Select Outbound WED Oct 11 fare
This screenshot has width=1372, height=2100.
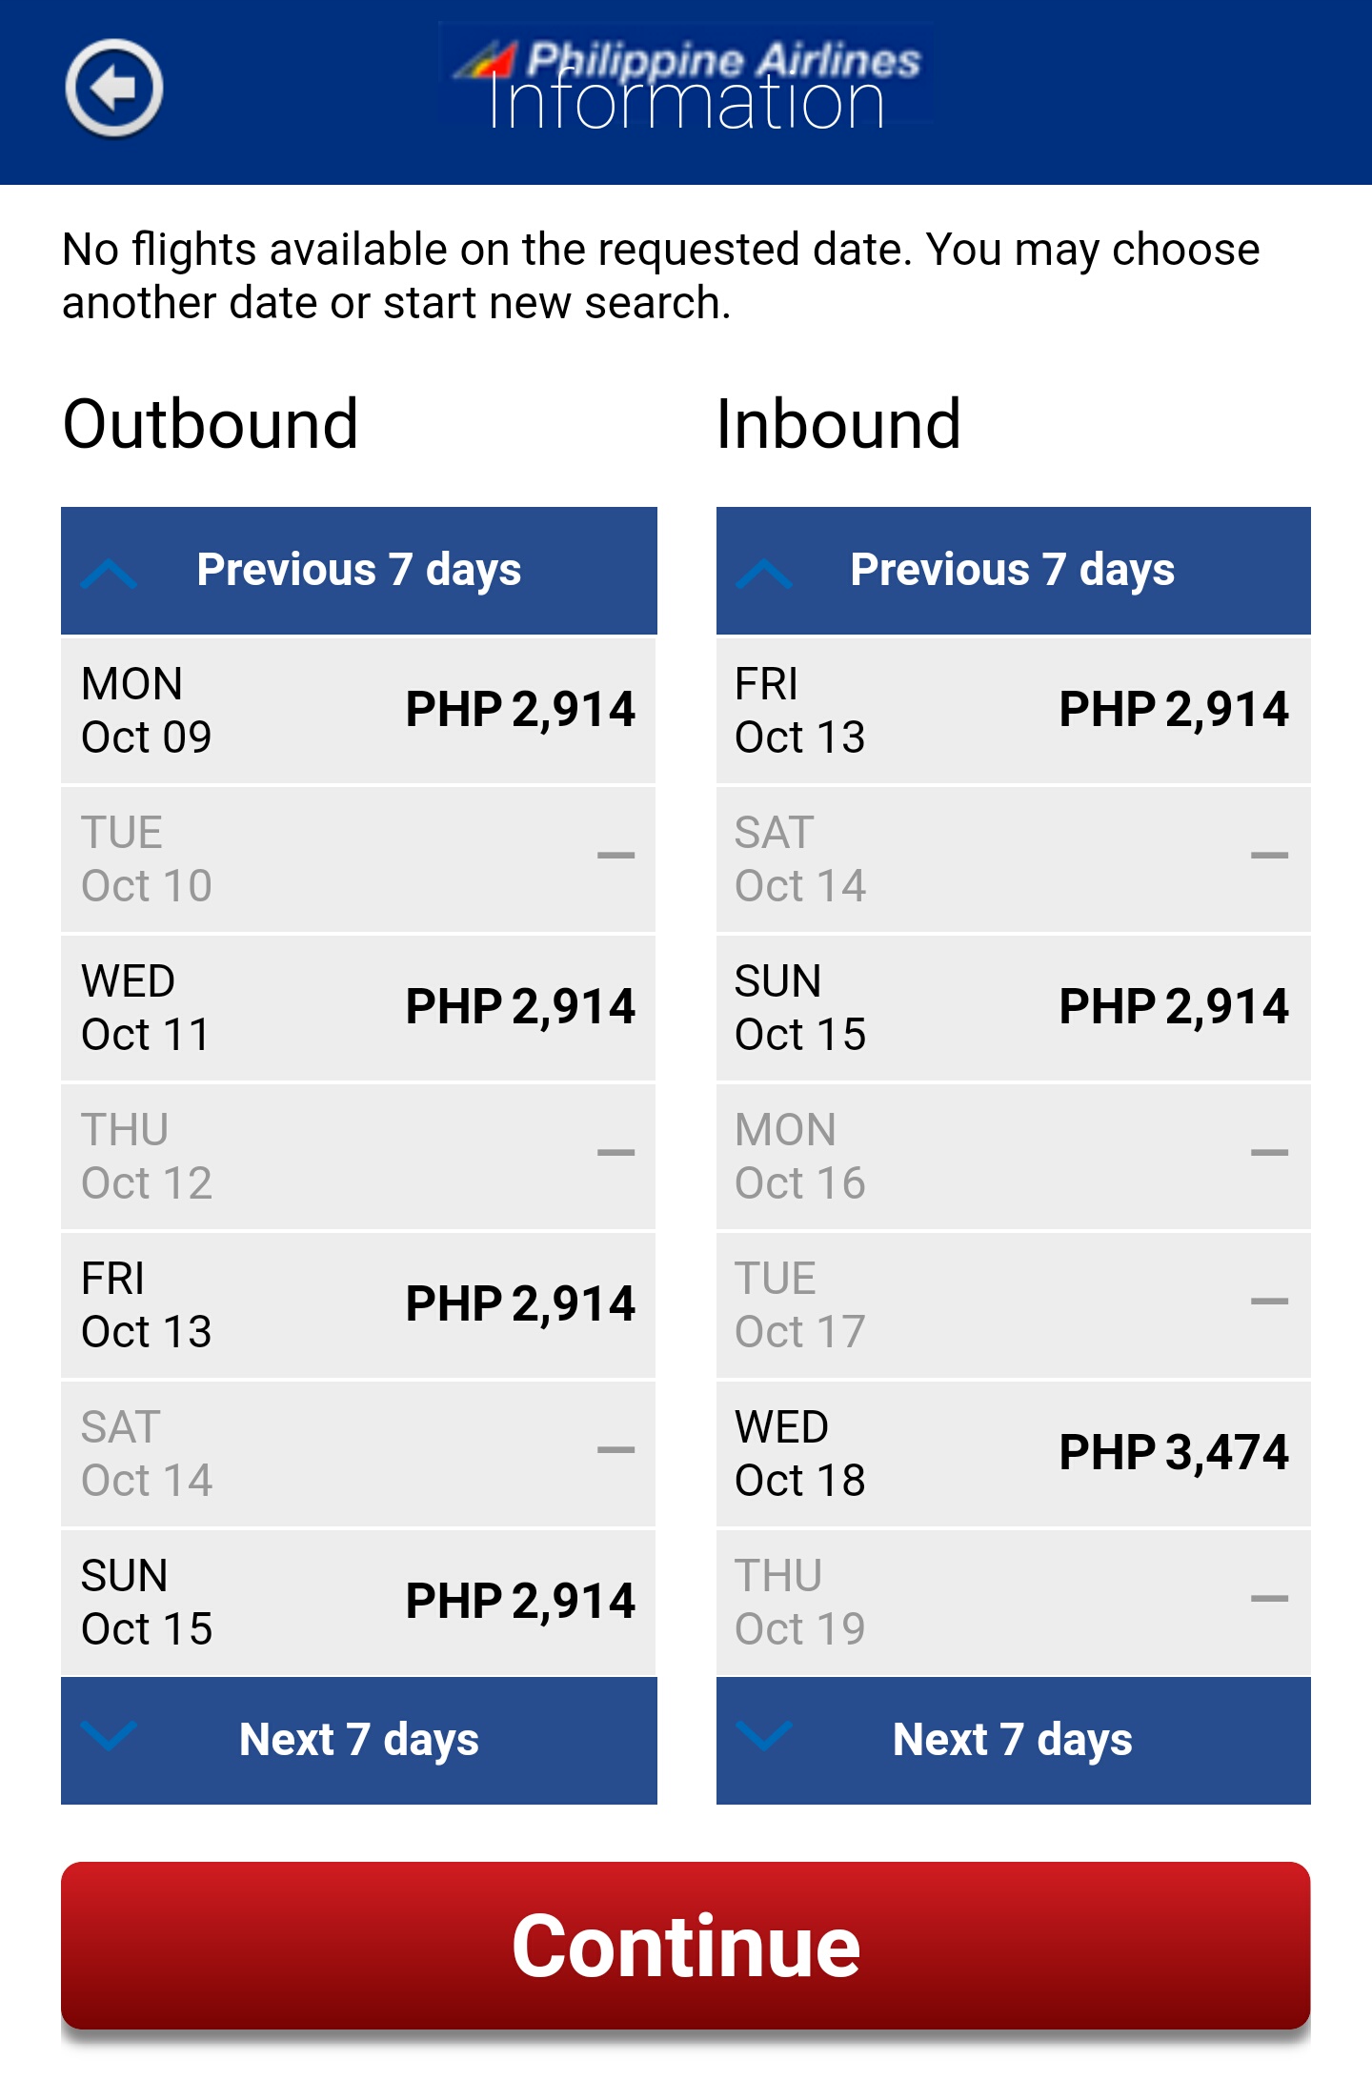[x=358, y=1007]
